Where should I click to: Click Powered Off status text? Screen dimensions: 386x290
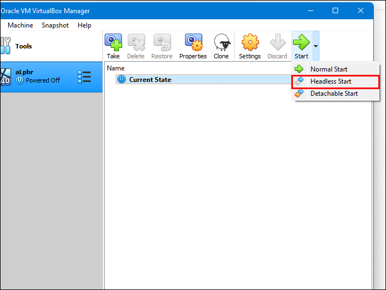point(43,80)
